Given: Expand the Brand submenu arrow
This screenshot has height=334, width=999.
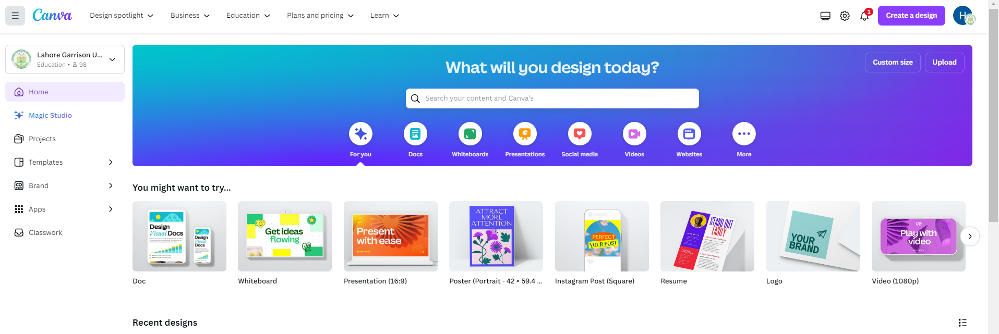Looking at the screenshot, I should coord(111,185).
